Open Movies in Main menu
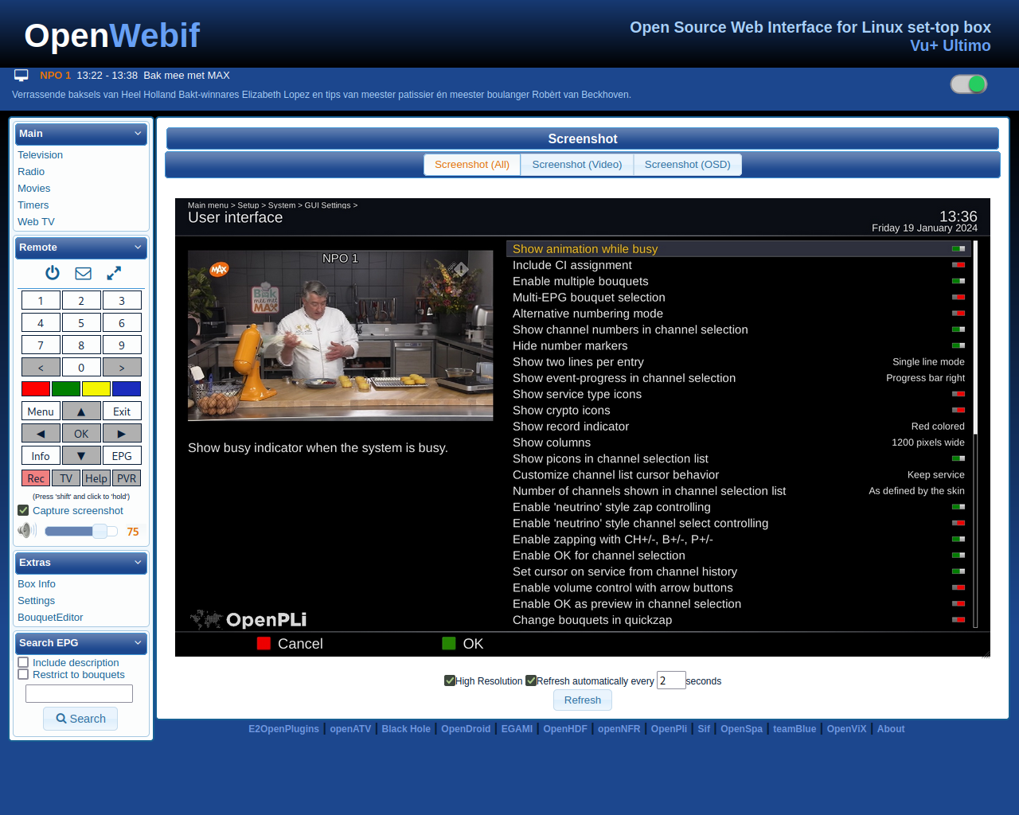 pos(34,189)
